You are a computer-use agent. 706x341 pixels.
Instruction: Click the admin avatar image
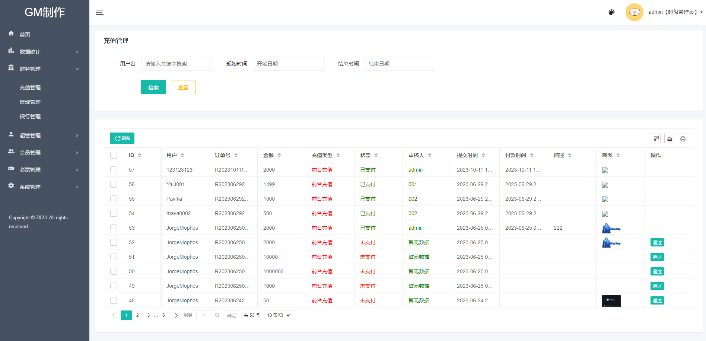[x=634, y=12]
